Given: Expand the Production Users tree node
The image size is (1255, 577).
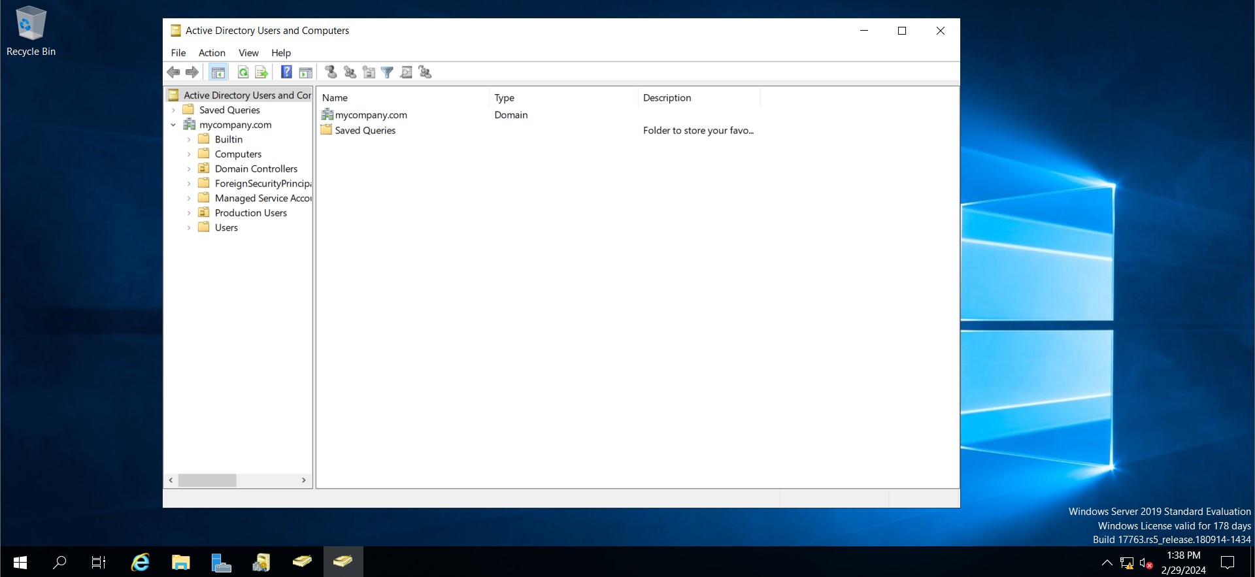Looking at the screenshot, I should pos(189,213).
